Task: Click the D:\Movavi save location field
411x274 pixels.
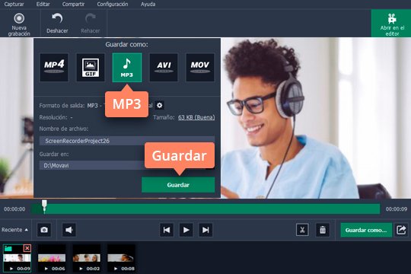Action: (127, 165)
